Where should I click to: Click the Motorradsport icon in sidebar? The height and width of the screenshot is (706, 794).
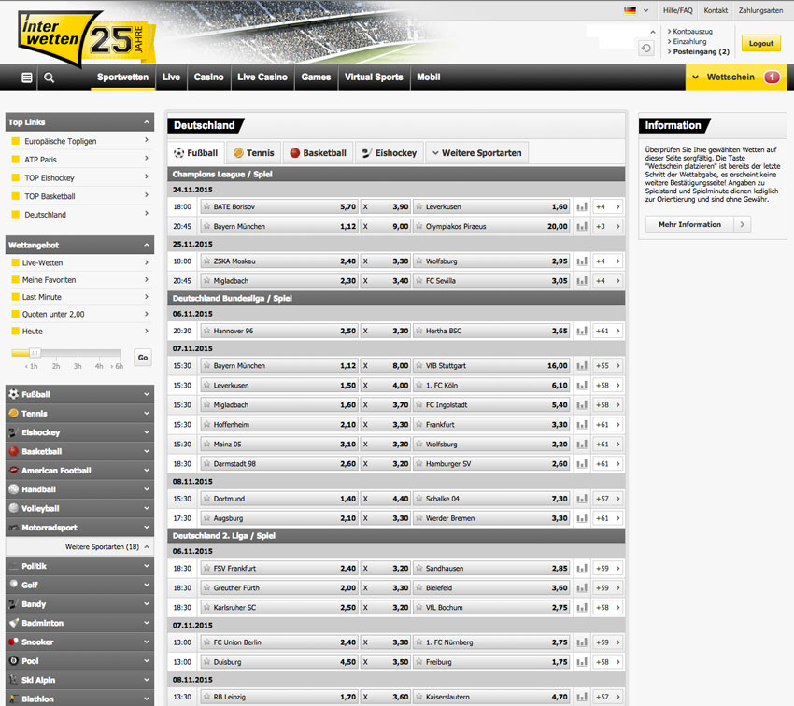pos(14,528)
